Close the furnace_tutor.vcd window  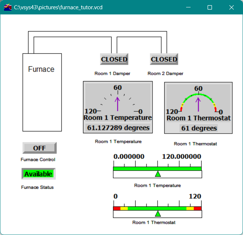click(x=232, y=7)
